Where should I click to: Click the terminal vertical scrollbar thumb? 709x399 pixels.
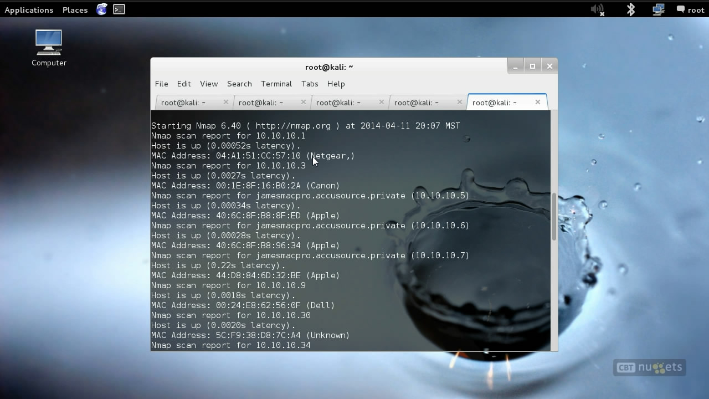pyautogui.click(x=554, y=216)
